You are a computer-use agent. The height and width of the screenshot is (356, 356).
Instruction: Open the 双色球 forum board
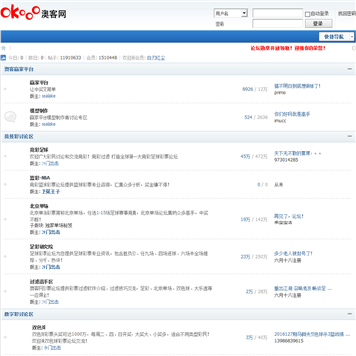pyautogui.click(x=39, y=327)
